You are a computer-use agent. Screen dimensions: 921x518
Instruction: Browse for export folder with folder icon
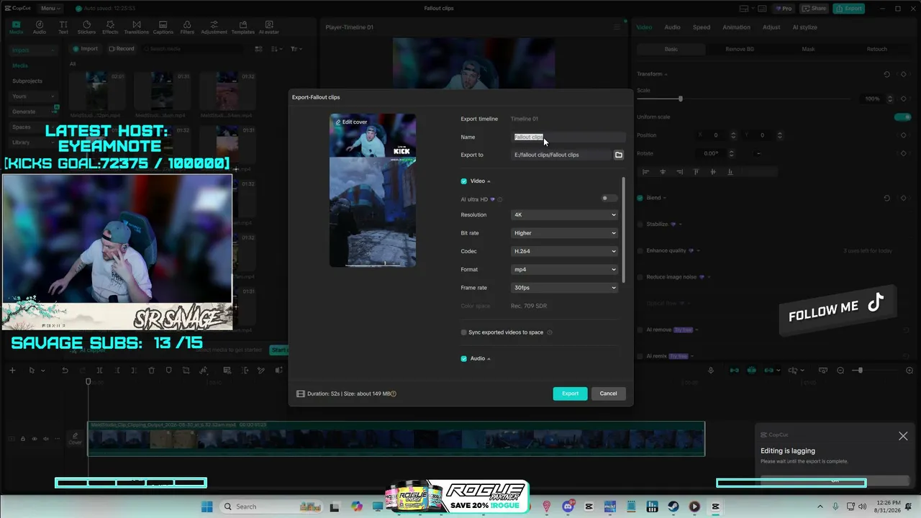(618, 155)
